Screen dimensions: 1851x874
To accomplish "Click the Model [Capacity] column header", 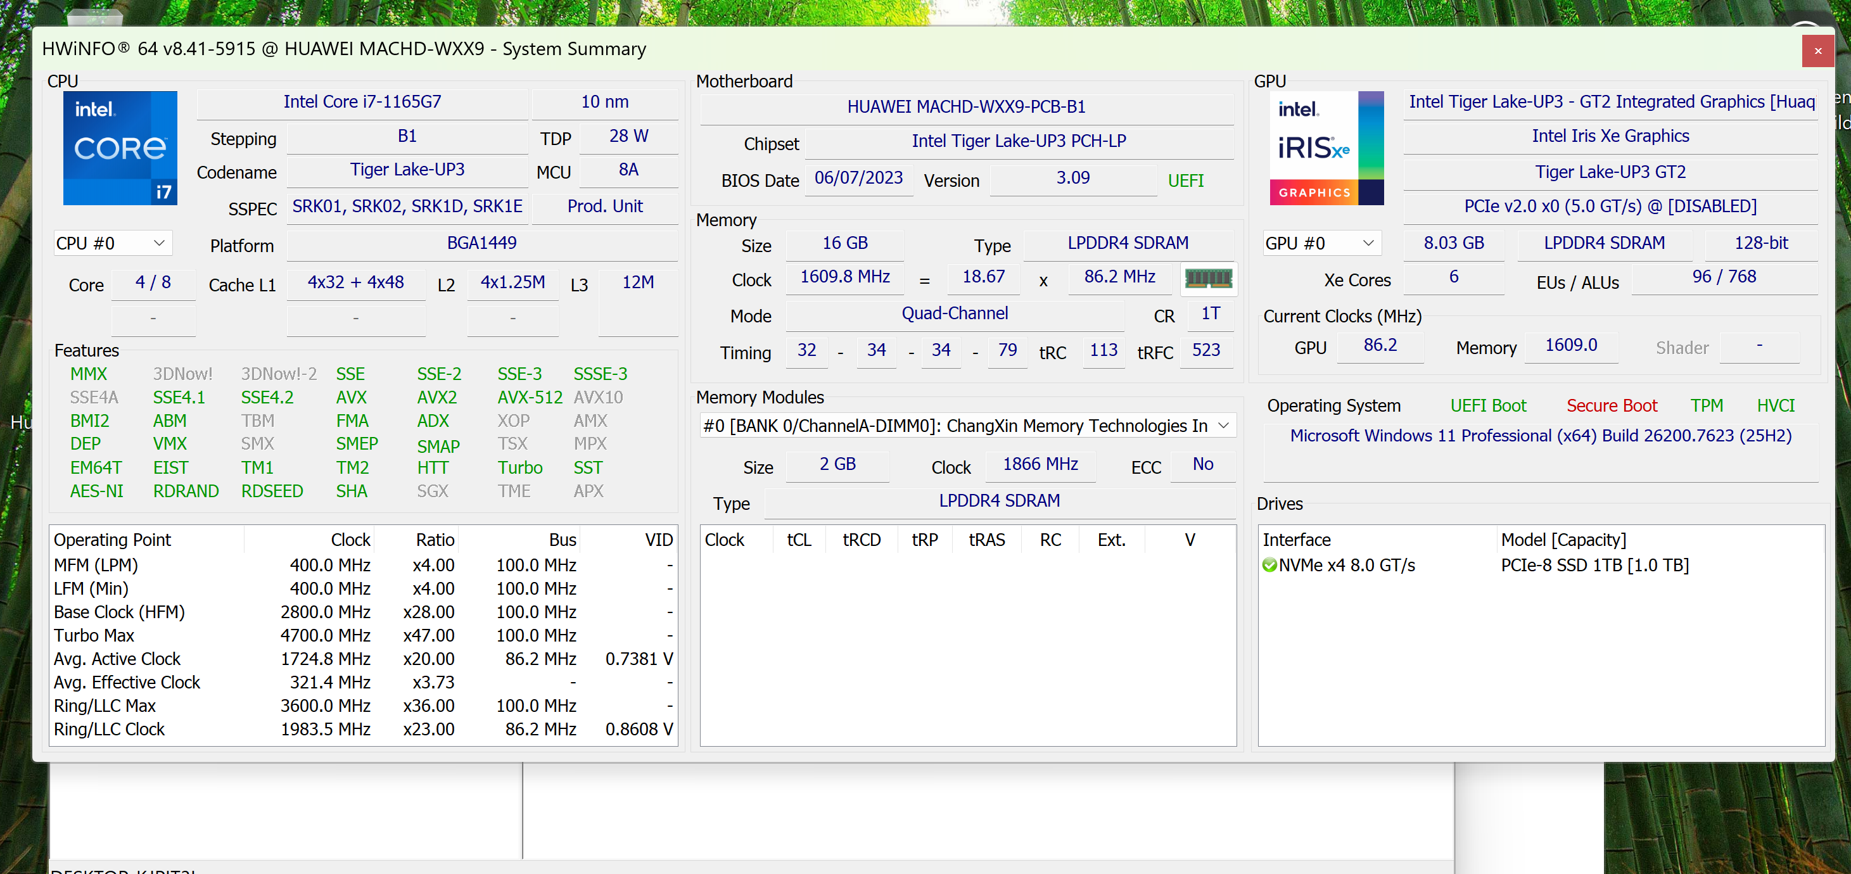I will click(x=1660, y=540).
